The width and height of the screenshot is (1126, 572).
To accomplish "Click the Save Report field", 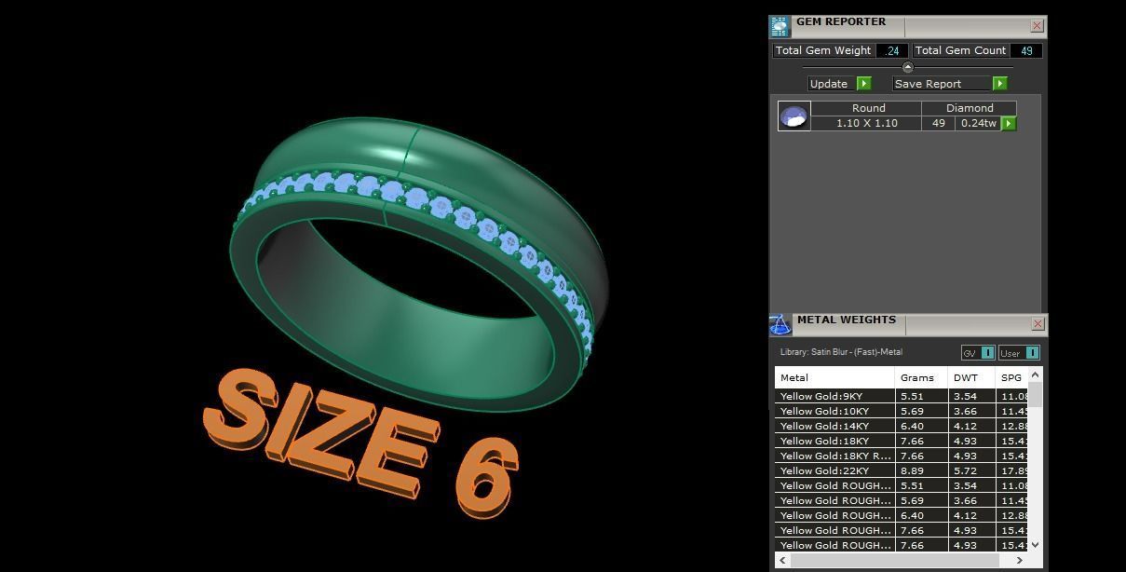I will coord(942,84).
